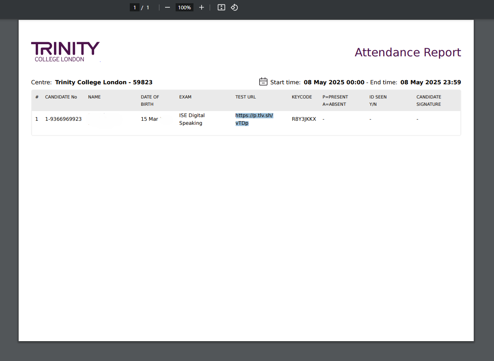Click end time 08 May 2025 23:59
494x361 pixels.
click(x=431, y=82)
